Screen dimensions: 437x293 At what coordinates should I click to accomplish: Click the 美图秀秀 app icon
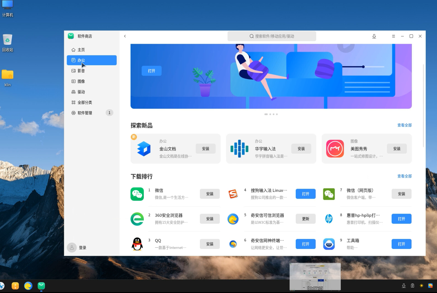tap(335, 149)
